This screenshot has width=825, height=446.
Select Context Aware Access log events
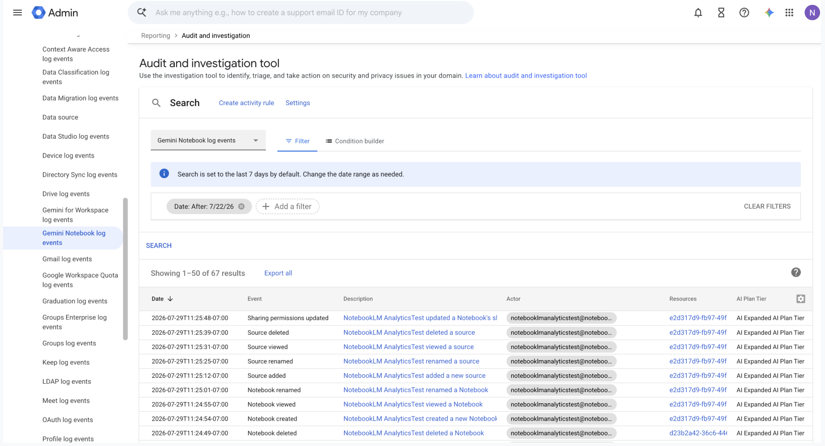pos(76,54)
